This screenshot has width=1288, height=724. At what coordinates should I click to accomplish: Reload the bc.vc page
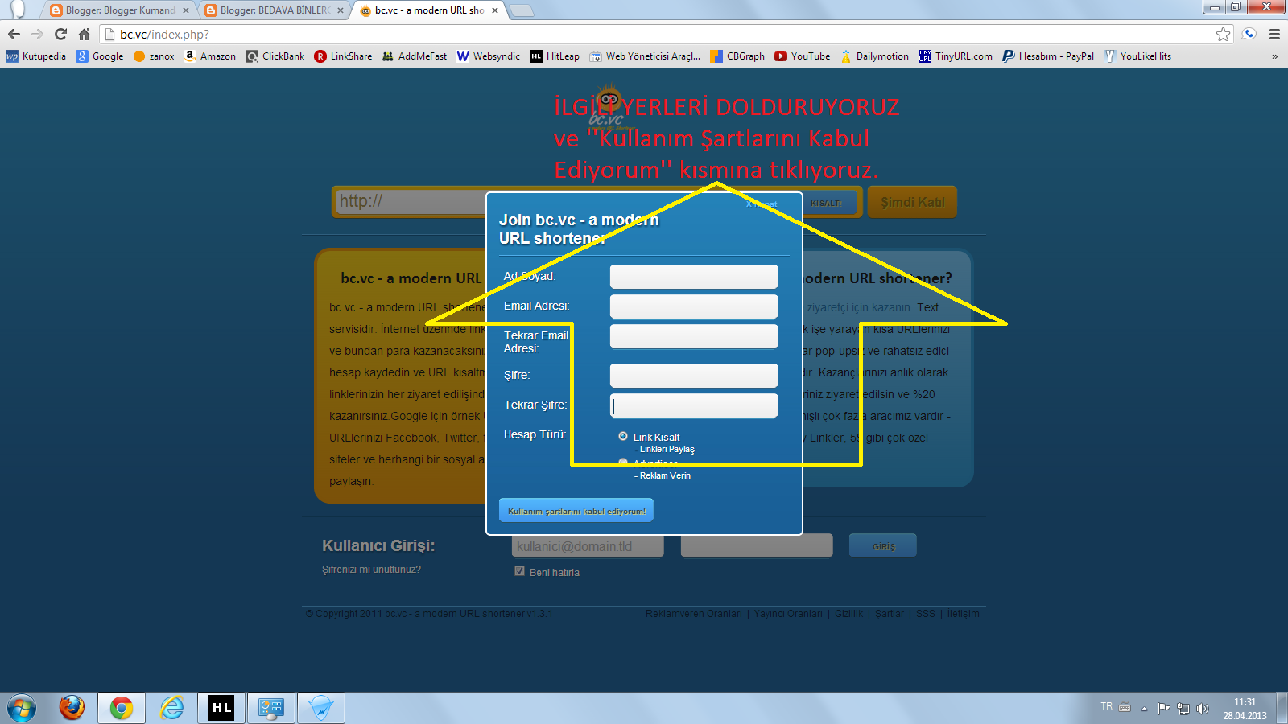(60, 34)
